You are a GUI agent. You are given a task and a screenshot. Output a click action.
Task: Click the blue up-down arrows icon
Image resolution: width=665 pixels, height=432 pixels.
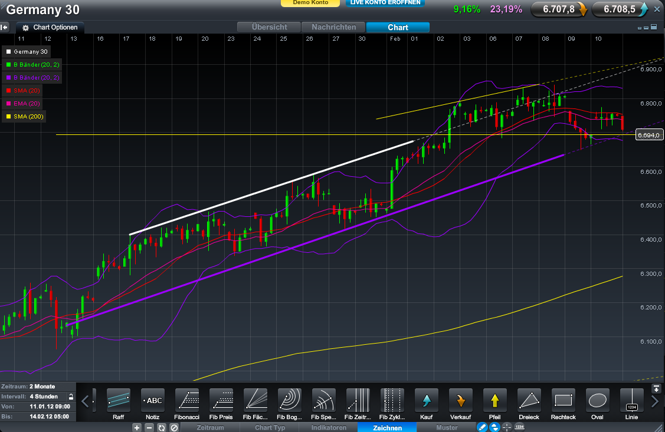[x=494, y=427]
